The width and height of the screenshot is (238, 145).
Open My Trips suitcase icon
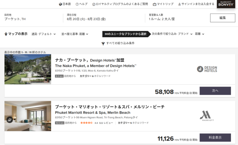click(154, 4)
